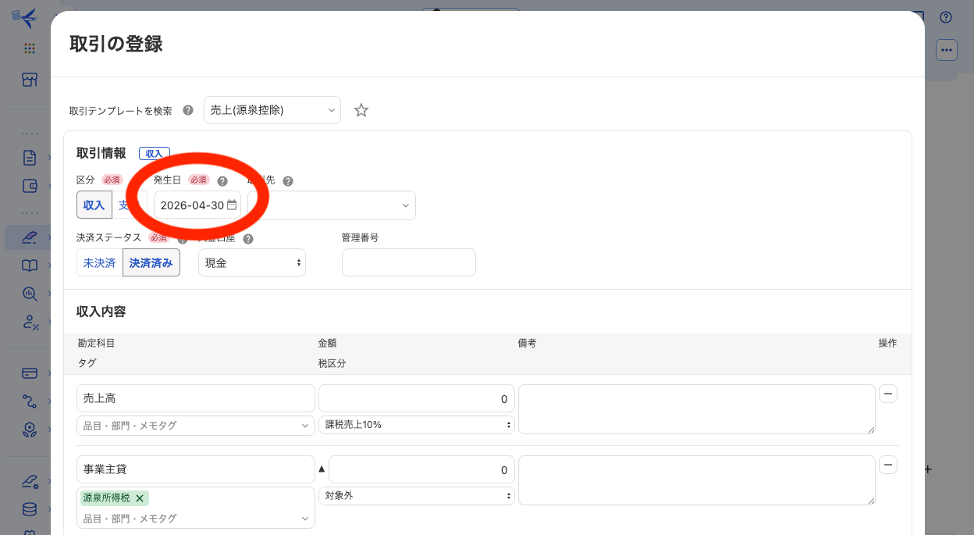Open the database cylinder sidebar icon

coord(30,508)
